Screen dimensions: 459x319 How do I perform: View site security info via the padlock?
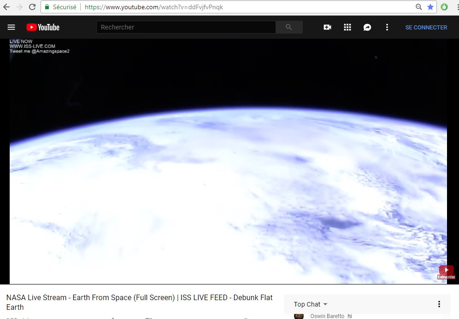47,7
